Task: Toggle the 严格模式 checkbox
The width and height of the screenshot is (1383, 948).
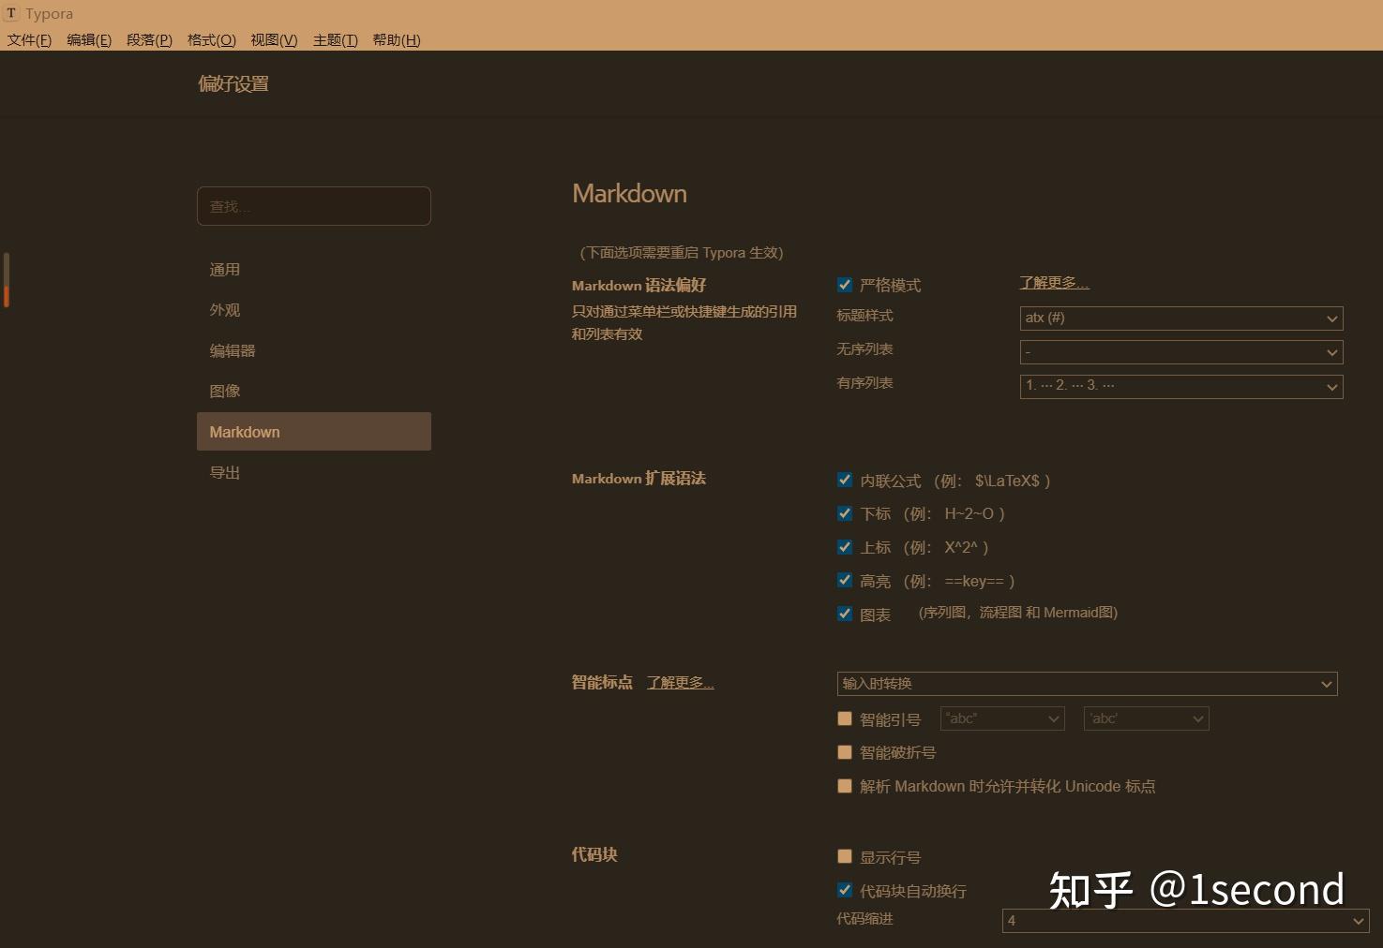Action: [845, 285]
